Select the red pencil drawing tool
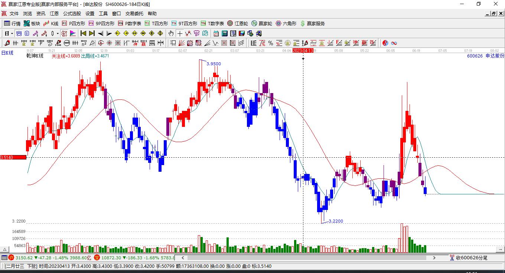 coord(6,43)
